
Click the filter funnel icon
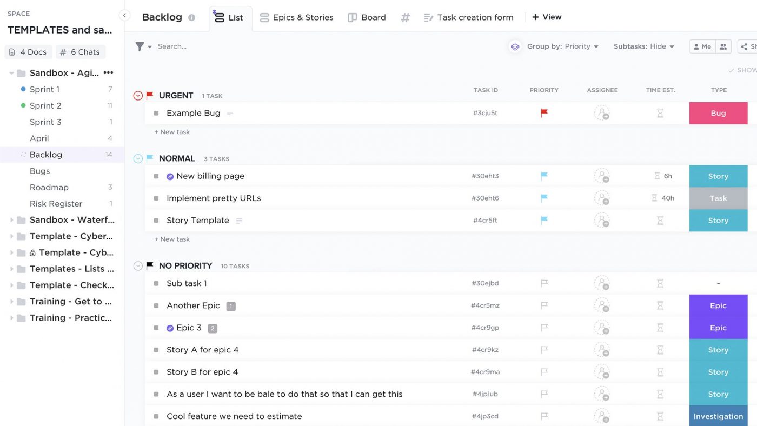(140, 46)
